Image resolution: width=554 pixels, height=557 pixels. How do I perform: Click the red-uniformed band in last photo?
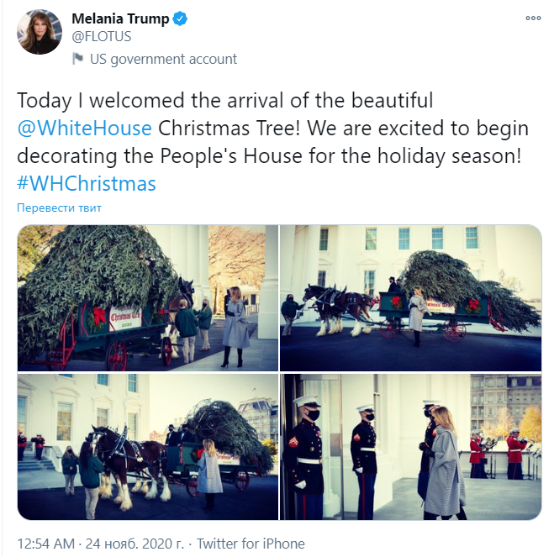pyautogui.click(x=502, y=454)
